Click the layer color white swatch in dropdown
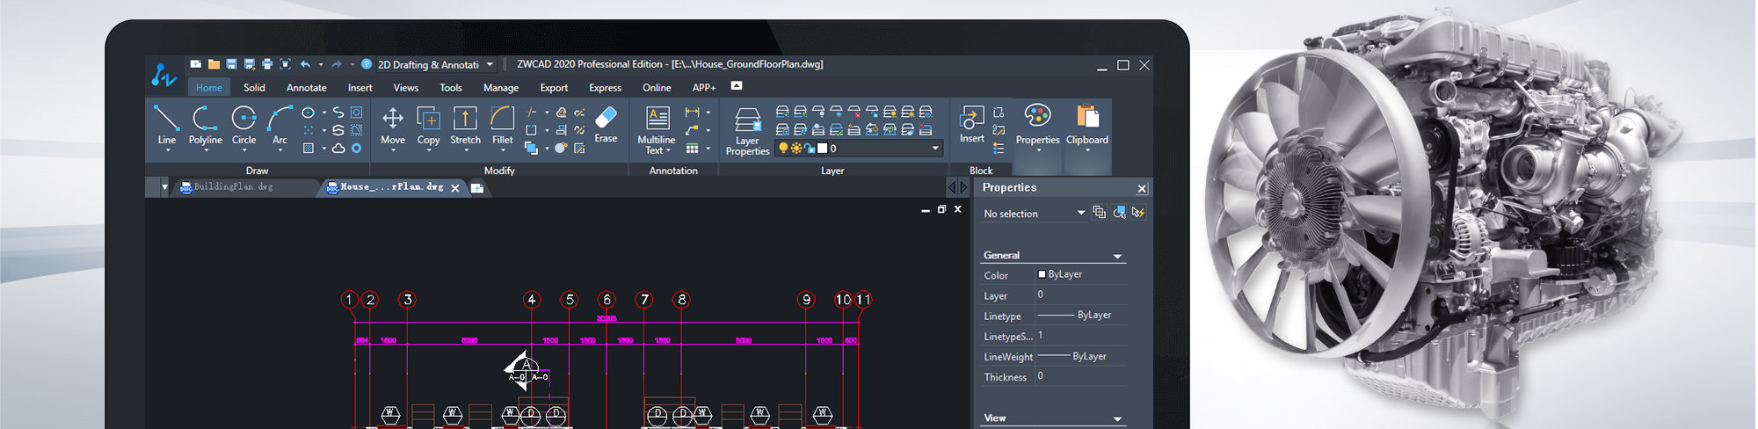 point(823,148)
